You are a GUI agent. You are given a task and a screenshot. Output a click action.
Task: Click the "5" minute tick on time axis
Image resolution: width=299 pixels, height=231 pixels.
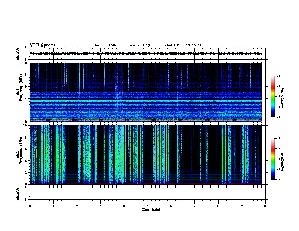[148, 206]
